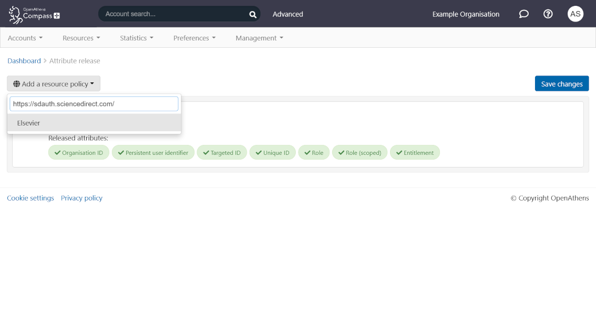This screenshot has width=596, height=335.
Task: Open the Accounts dropdown menu
Action: [25, 38]
